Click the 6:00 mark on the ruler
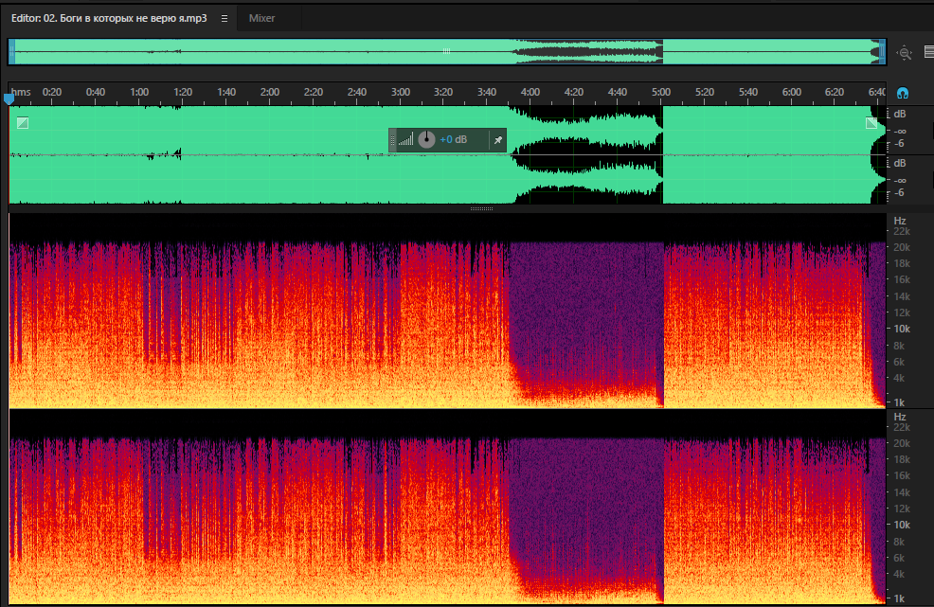The image size is (934, 607). (x=792, y=92)
